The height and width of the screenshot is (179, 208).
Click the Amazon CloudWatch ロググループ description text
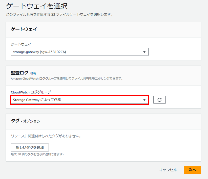pyautogui.click(x=67, y=79)
